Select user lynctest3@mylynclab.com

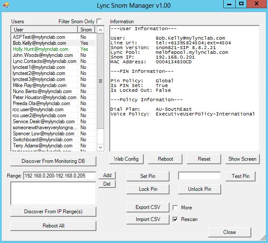[54, 79]
